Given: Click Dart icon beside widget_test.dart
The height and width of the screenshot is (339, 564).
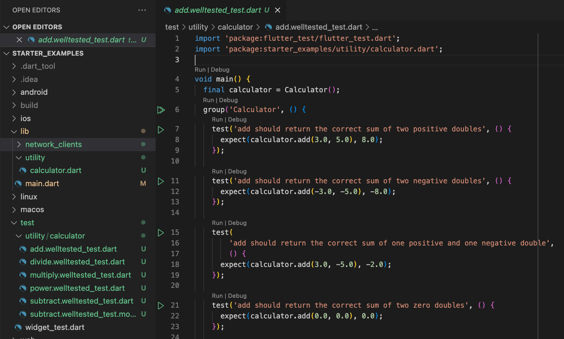Looking at the screenshot, I should tap(18, 327).
